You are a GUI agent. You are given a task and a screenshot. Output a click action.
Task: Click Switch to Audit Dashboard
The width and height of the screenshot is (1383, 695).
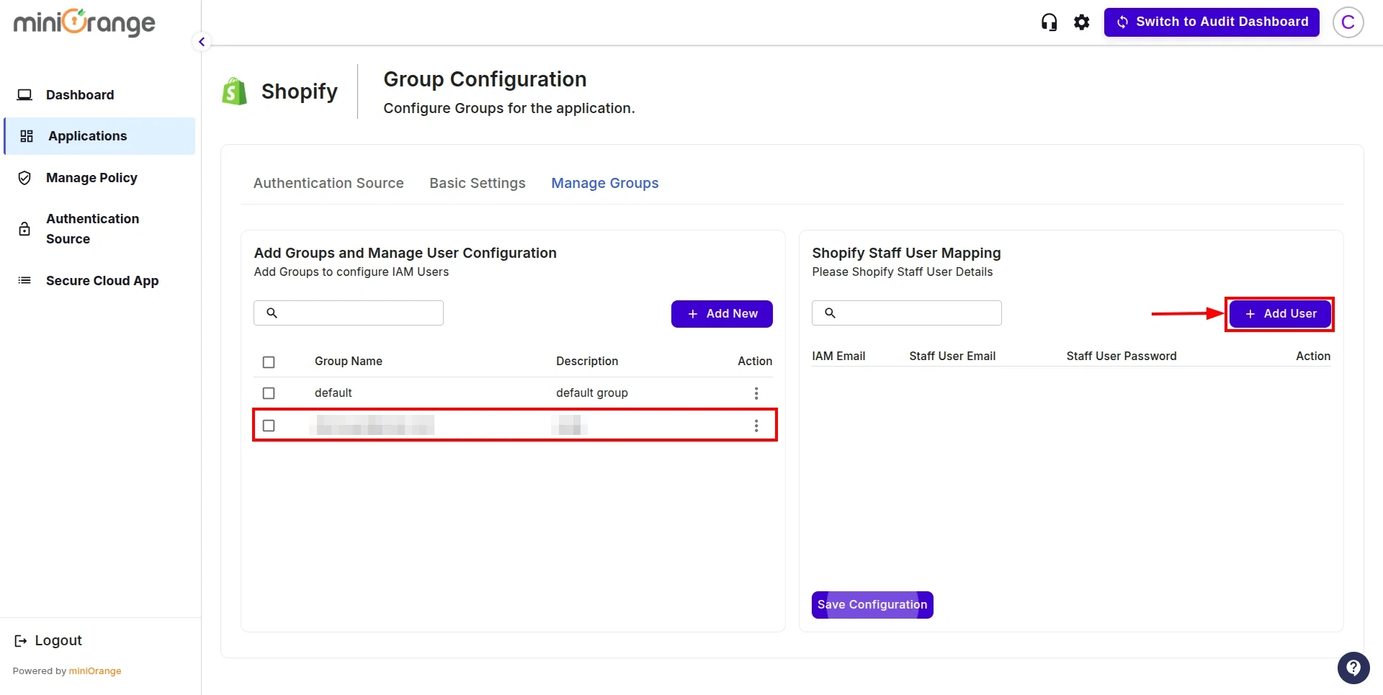[x=1212, y=22]
